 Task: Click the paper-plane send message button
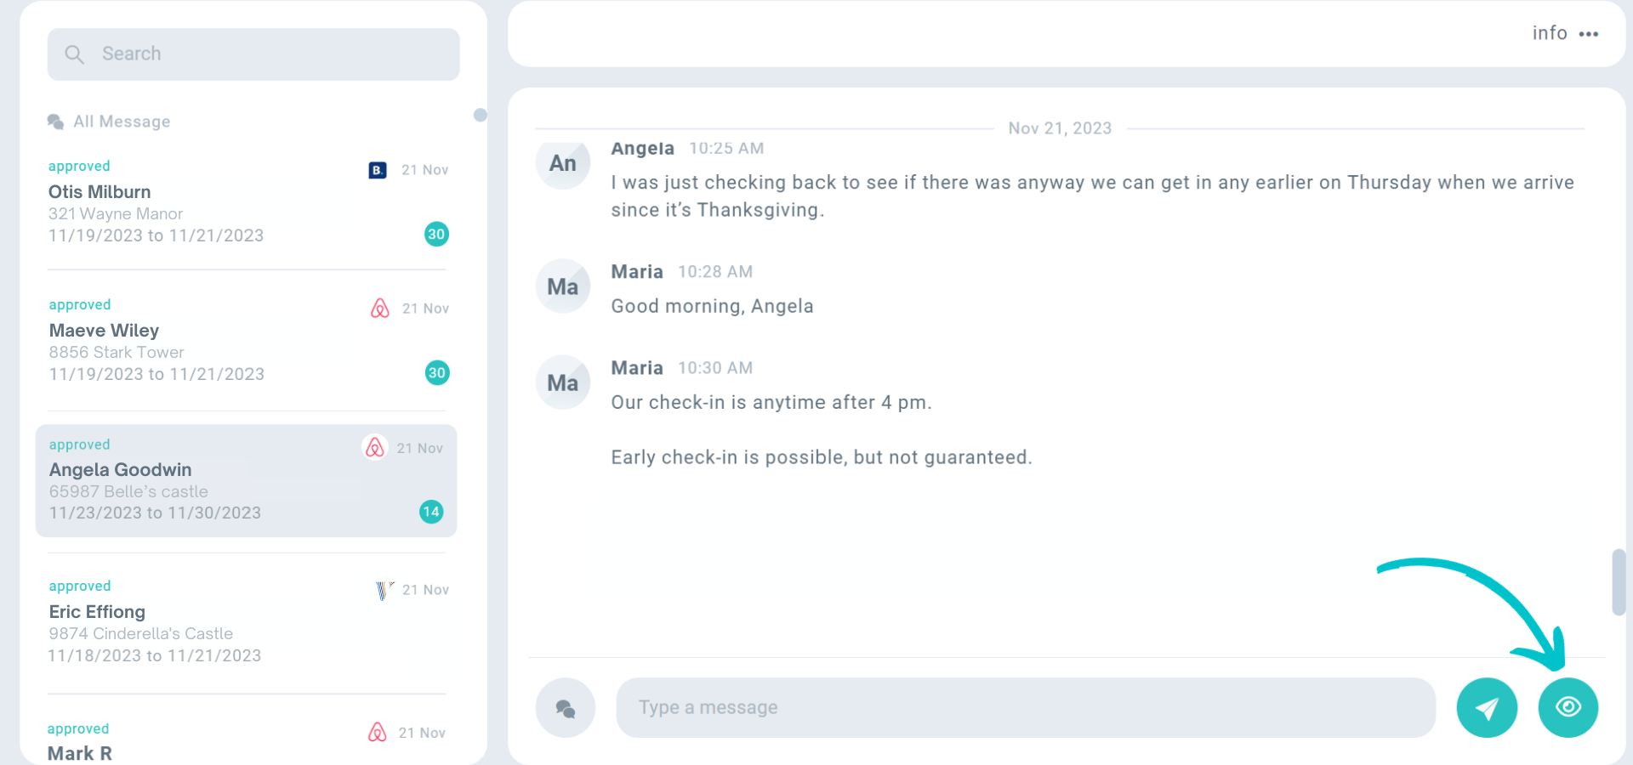(1486, 707)
